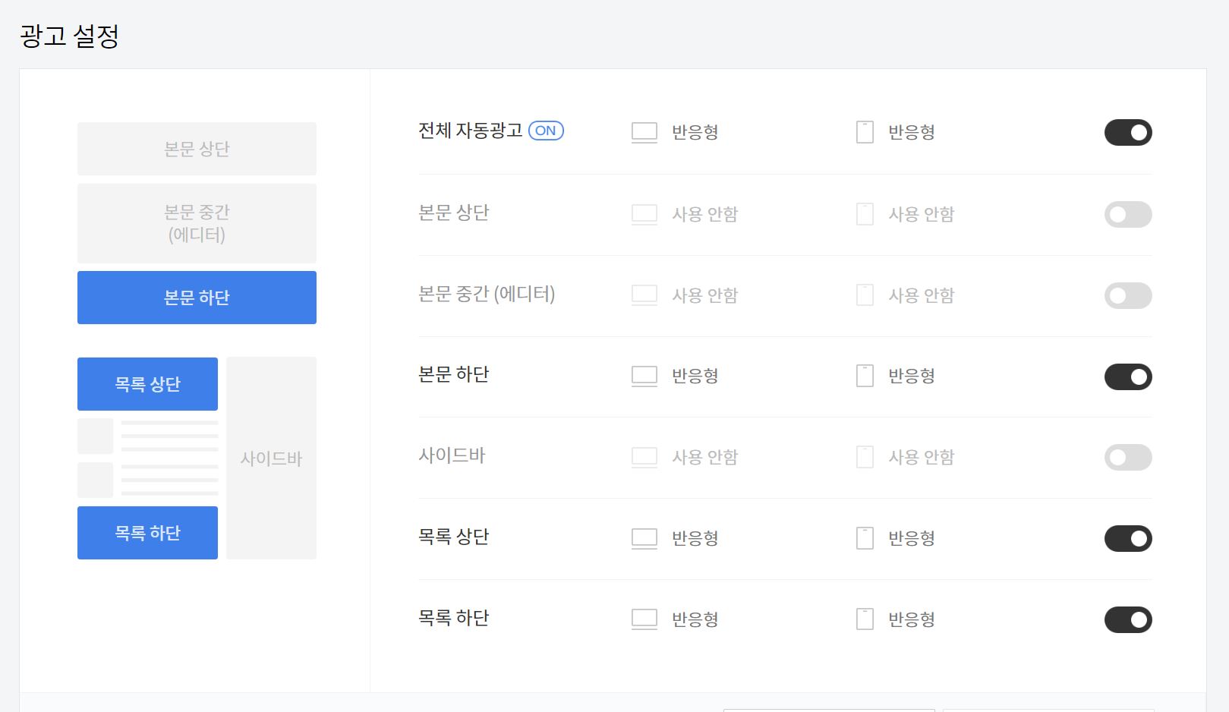Click the ON badge next to 전체 자동광고
The width and height of the screenshot is (1229, 712).
point(546,131)
